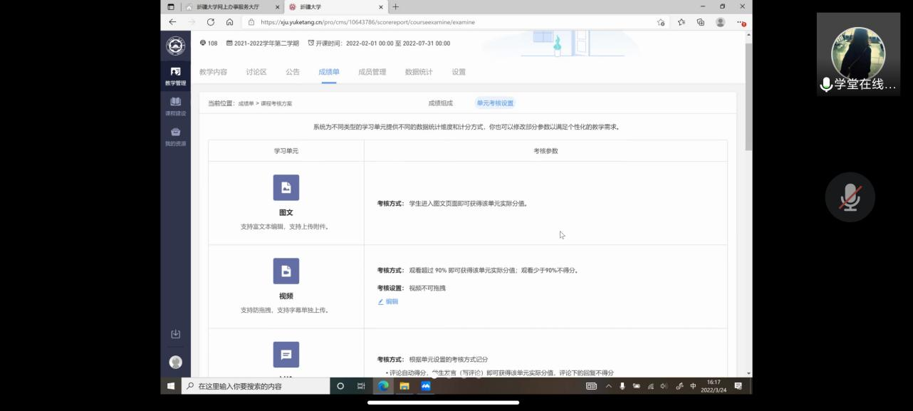Expand hidden tray icons with the chevron
The height and width of the screenshot is (411, 913).
point(607,385)
